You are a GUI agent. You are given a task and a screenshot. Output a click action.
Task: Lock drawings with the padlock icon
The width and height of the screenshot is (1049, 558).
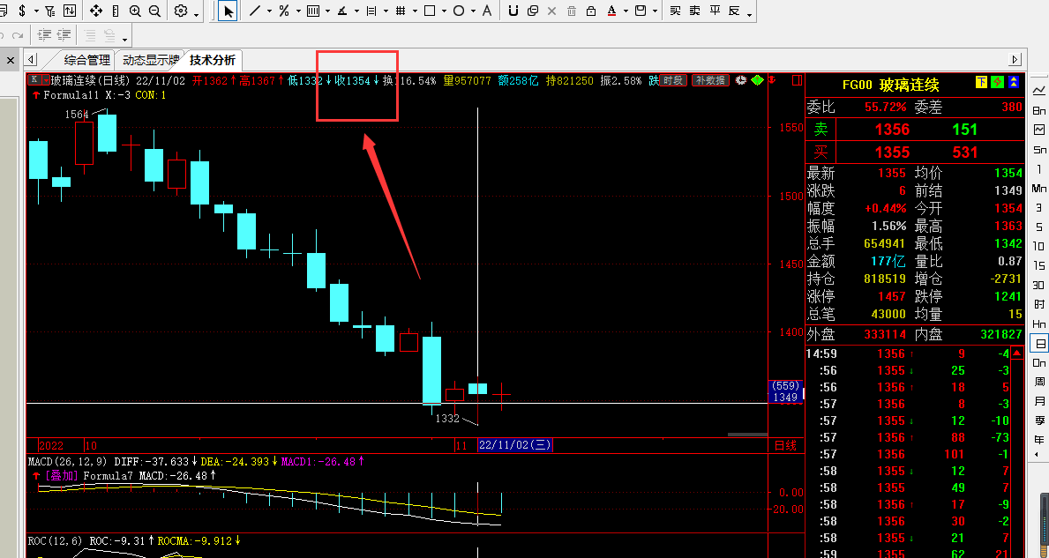(591, 11)
